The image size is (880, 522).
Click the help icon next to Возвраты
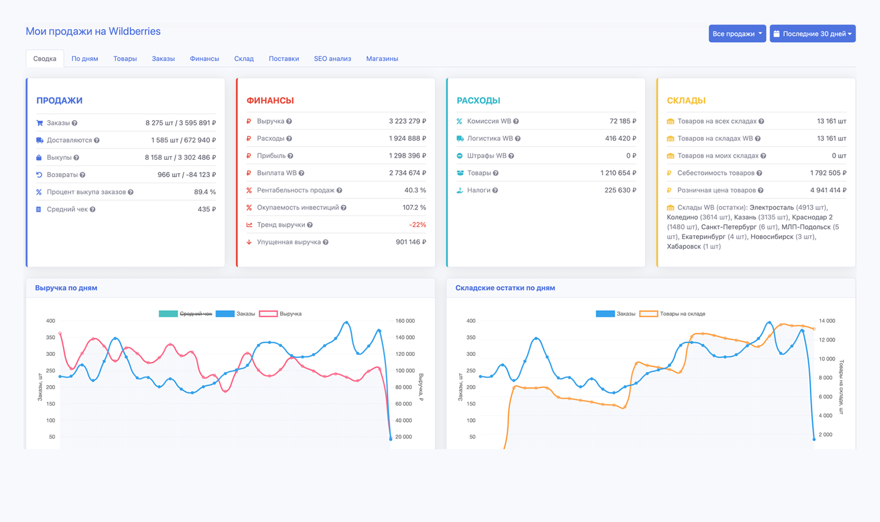83,175
